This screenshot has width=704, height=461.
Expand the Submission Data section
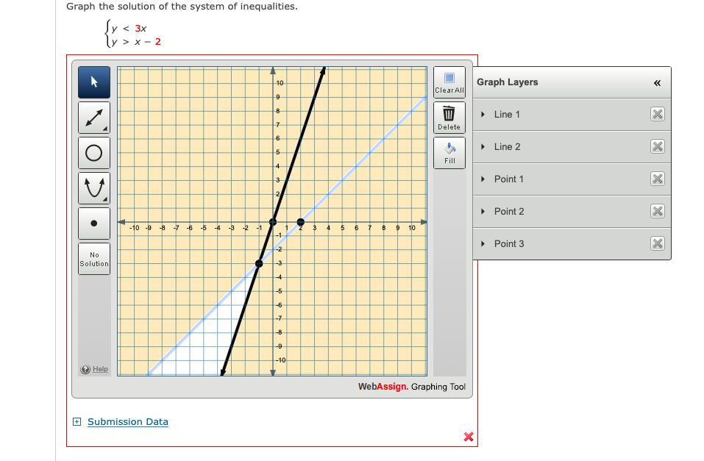pos(75,421)
